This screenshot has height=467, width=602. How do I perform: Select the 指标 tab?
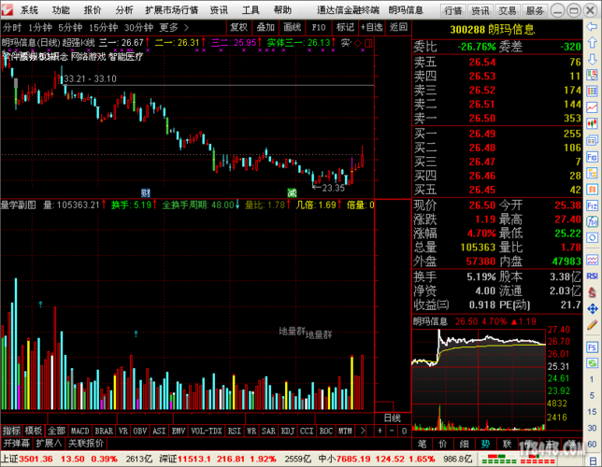point(11,431)
